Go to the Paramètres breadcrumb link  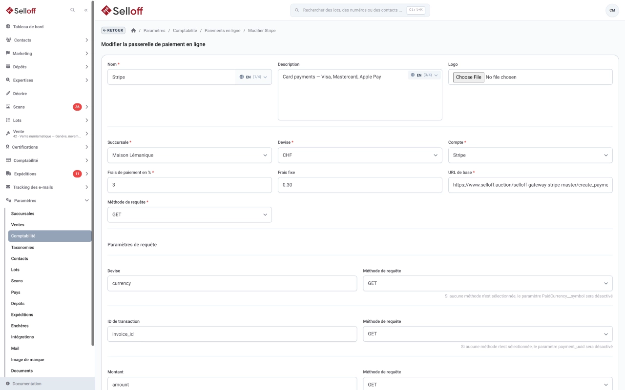pyautogui.click(x=154, y=30)
